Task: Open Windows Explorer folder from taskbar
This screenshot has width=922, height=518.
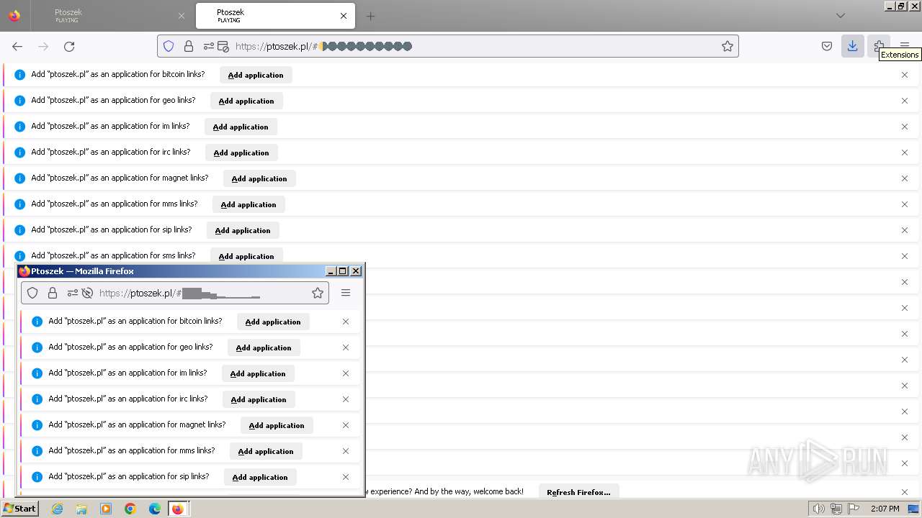Action: [81, 509]
